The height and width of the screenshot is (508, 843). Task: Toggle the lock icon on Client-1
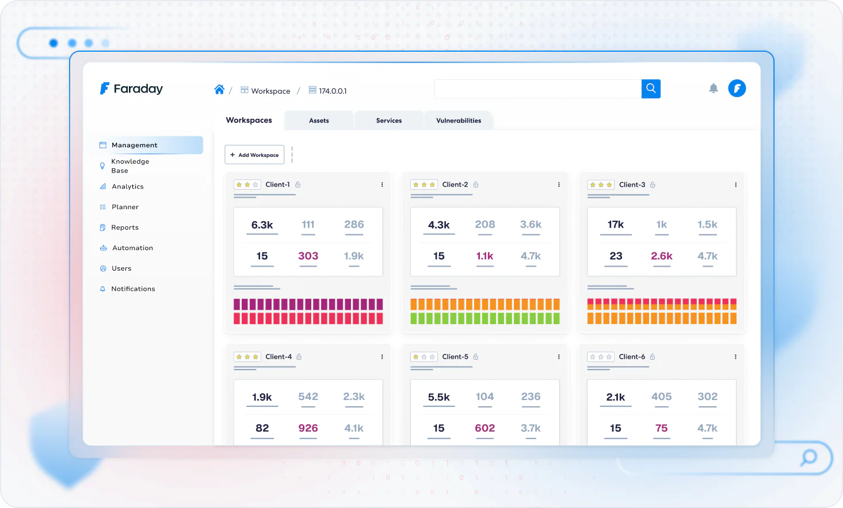[x=298, y=185]
